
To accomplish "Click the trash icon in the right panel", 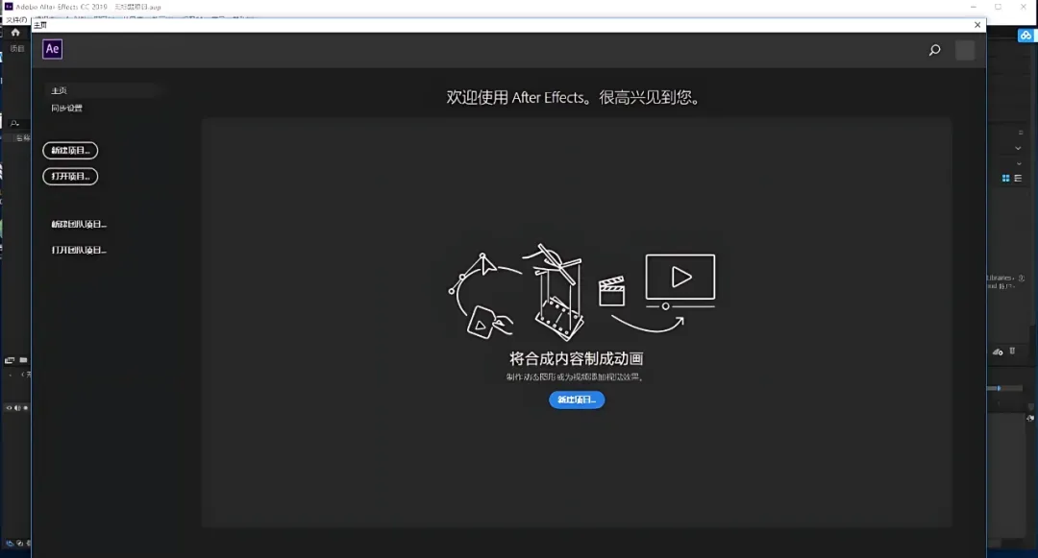I will click(1012, 352).
